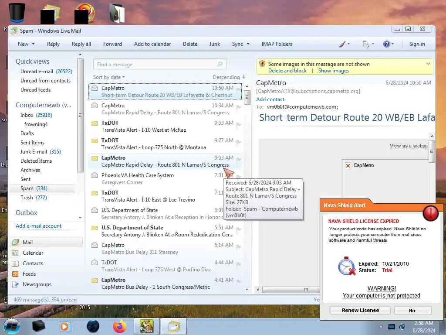The width and height of the screenshot is (446, 335).
Task: Switch to Mail in navigation shortcuts
Action: (47, 242)
